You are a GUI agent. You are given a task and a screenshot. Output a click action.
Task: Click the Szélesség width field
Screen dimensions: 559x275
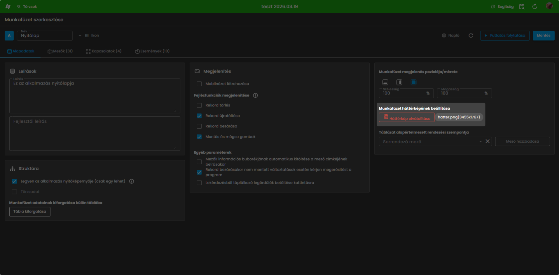406,93
